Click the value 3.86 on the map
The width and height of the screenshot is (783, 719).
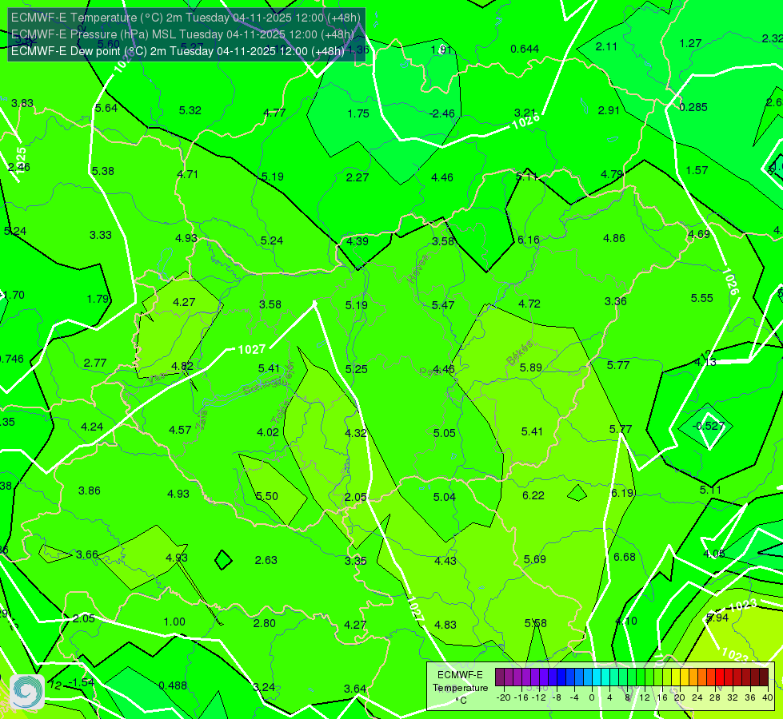click(x=90, y=491)
